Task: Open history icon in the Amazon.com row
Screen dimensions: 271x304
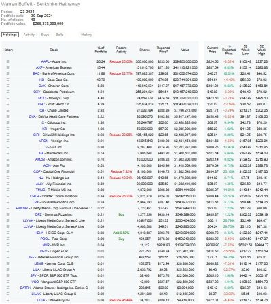Action: (x=8, y=159)
